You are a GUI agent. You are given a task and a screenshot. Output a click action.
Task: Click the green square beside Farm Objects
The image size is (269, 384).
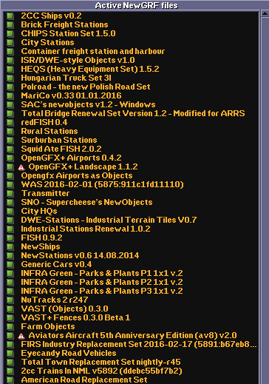[10, 327]
